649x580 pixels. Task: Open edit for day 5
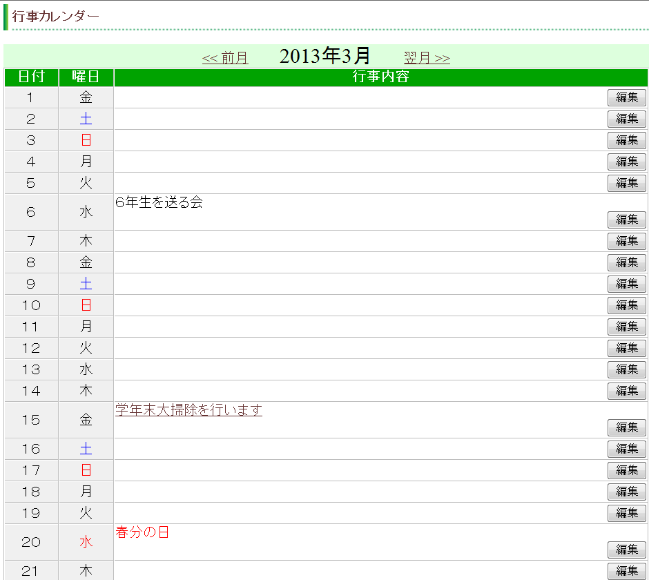pos(627,183)
